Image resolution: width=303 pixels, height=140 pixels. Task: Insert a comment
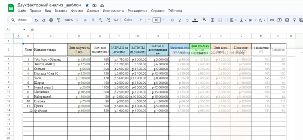pyautogui.click(x=279, y=20)
